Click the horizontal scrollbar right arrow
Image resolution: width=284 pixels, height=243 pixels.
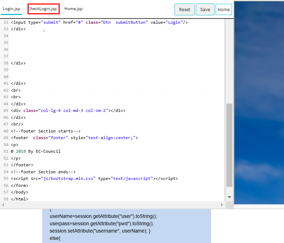(x=222, y=205)
